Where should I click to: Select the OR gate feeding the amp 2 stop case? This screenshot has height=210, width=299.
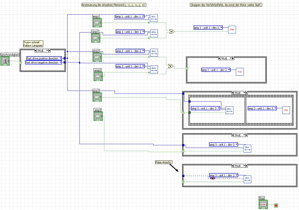coord(171,66)
